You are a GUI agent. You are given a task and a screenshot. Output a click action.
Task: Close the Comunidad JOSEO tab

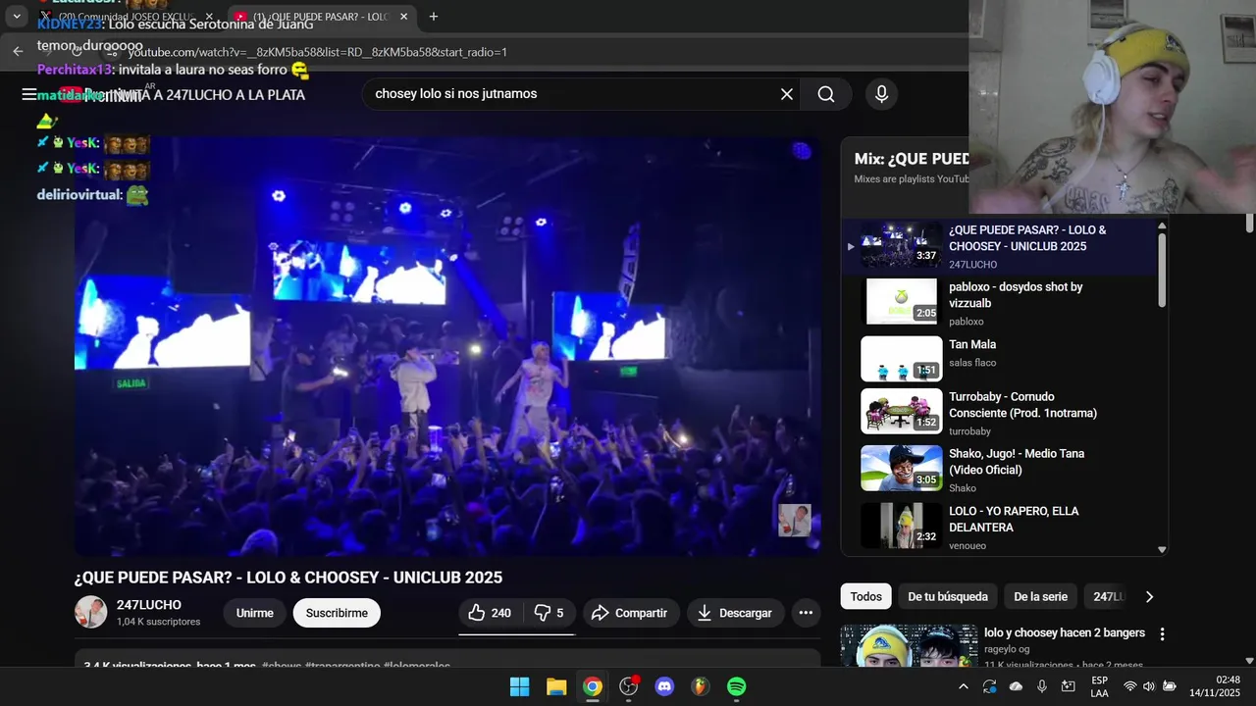[209, 17]
